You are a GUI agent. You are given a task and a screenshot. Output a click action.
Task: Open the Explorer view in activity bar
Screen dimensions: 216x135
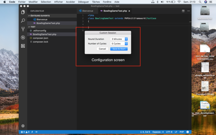click(23, 12)
